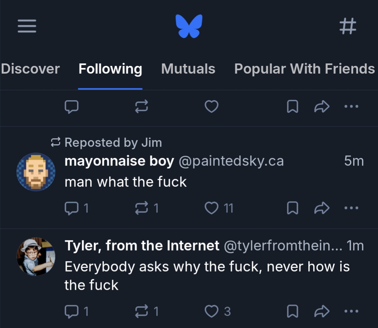Open more options on the topmost post
378x328 pixels.
(351, 107)
